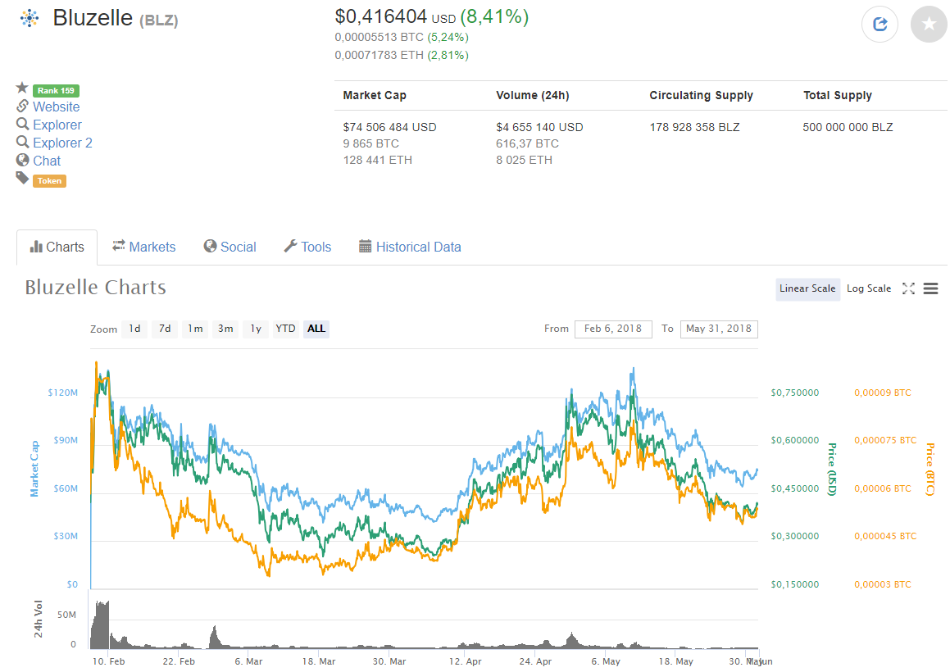Viewport: 950px width, 672px height.
Task: Click the 128 441 ETH market cap value
Action: click(377, 160)
